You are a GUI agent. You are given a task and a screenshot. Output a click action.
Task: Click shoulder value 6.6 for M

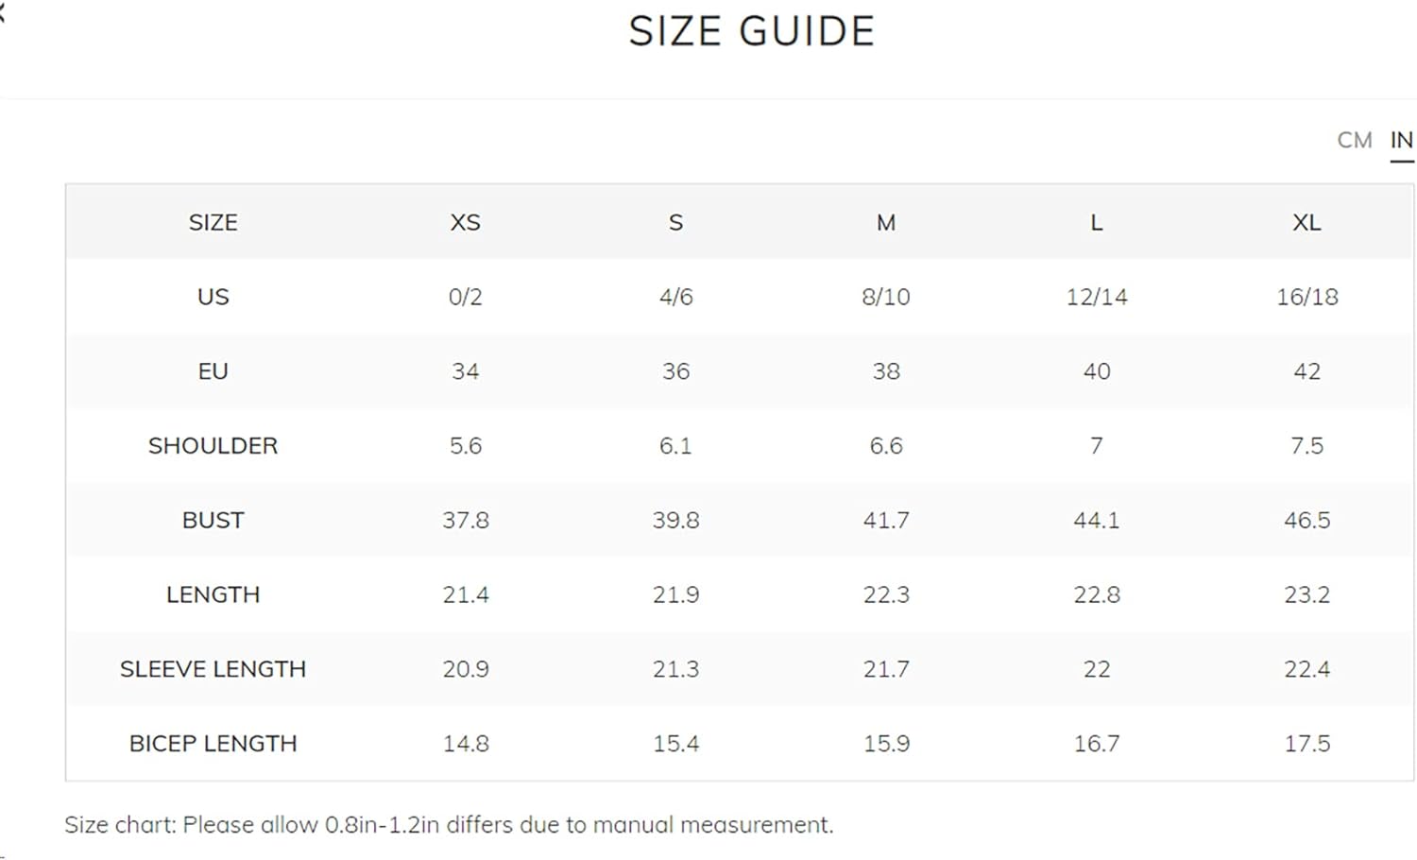(885, 446)
